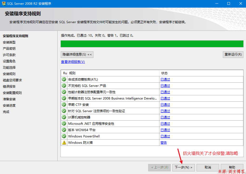246x174 pixels.
Task: Hide details with 隐藏详细信息(S) button
Action: [x=77, y=54]
